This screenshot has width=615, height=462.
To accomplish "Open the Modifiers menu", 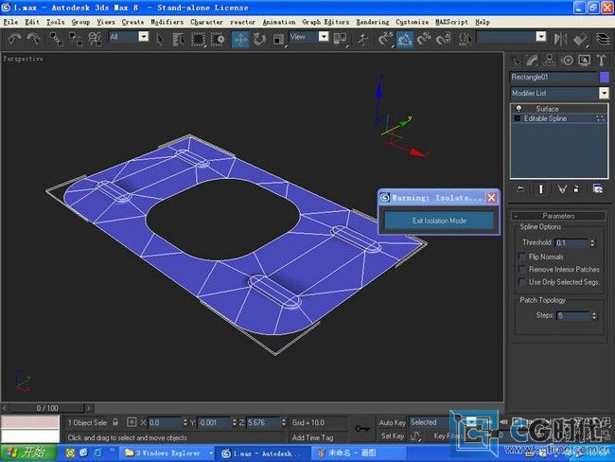I will tap(167, 22).
